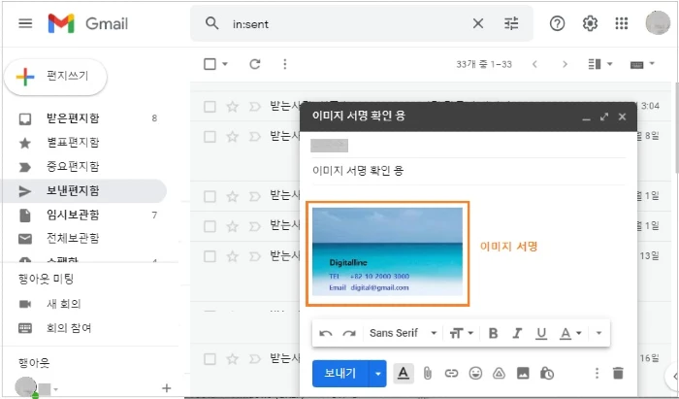Open the more options menu above mail list
This screenshot has width=679, height=399.
click(x=284, y=64)
